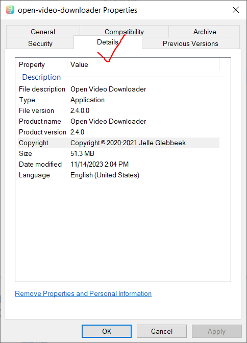Confirm with the OK button
Image resolution: width=247 pixels, height=343 pixels.
(x=107, y=331)
